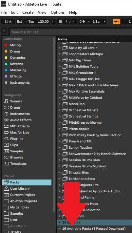Viewport: 132px width, 233px height.
Task: Click the Kasio by Oli Larkin pack icon
Action: (x=65, y=48)
